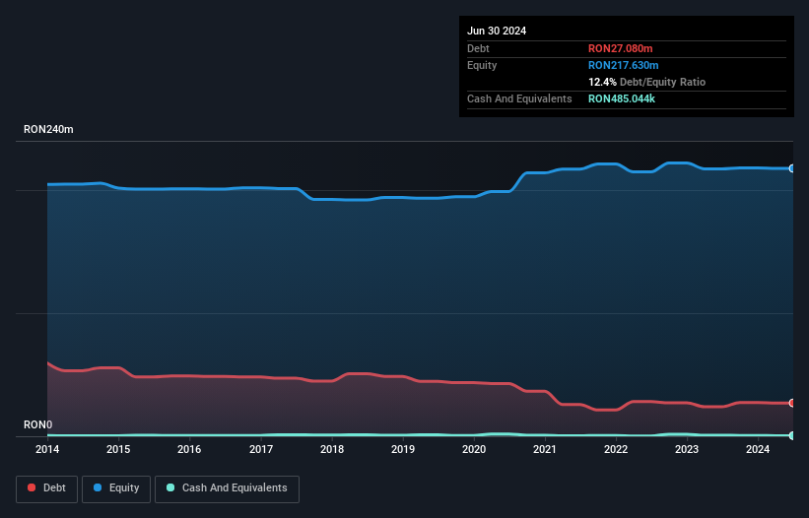Toggle the Equity series legend button

pos(116,488)
